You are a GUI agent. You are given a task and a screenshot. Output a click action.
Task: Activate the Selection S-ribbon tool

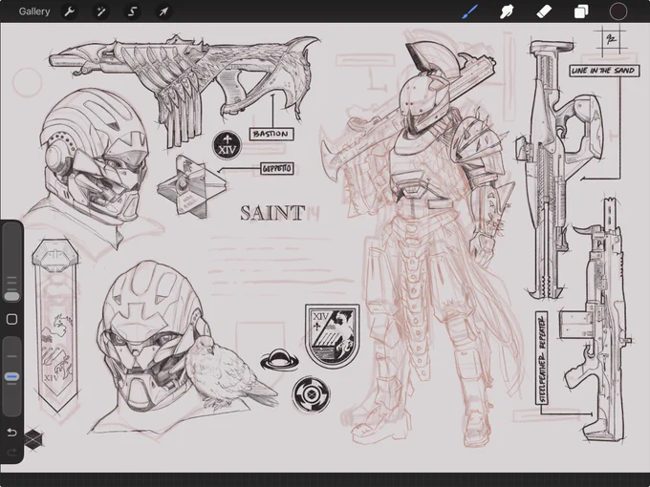click(132, 11)
